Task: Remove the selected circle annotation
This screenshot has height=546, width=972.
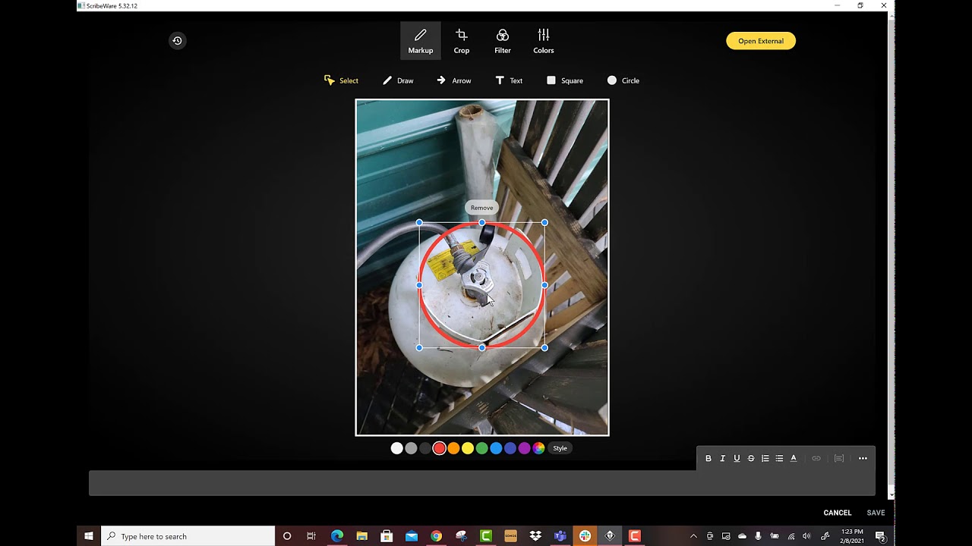Action: click(x=481, y=208)
